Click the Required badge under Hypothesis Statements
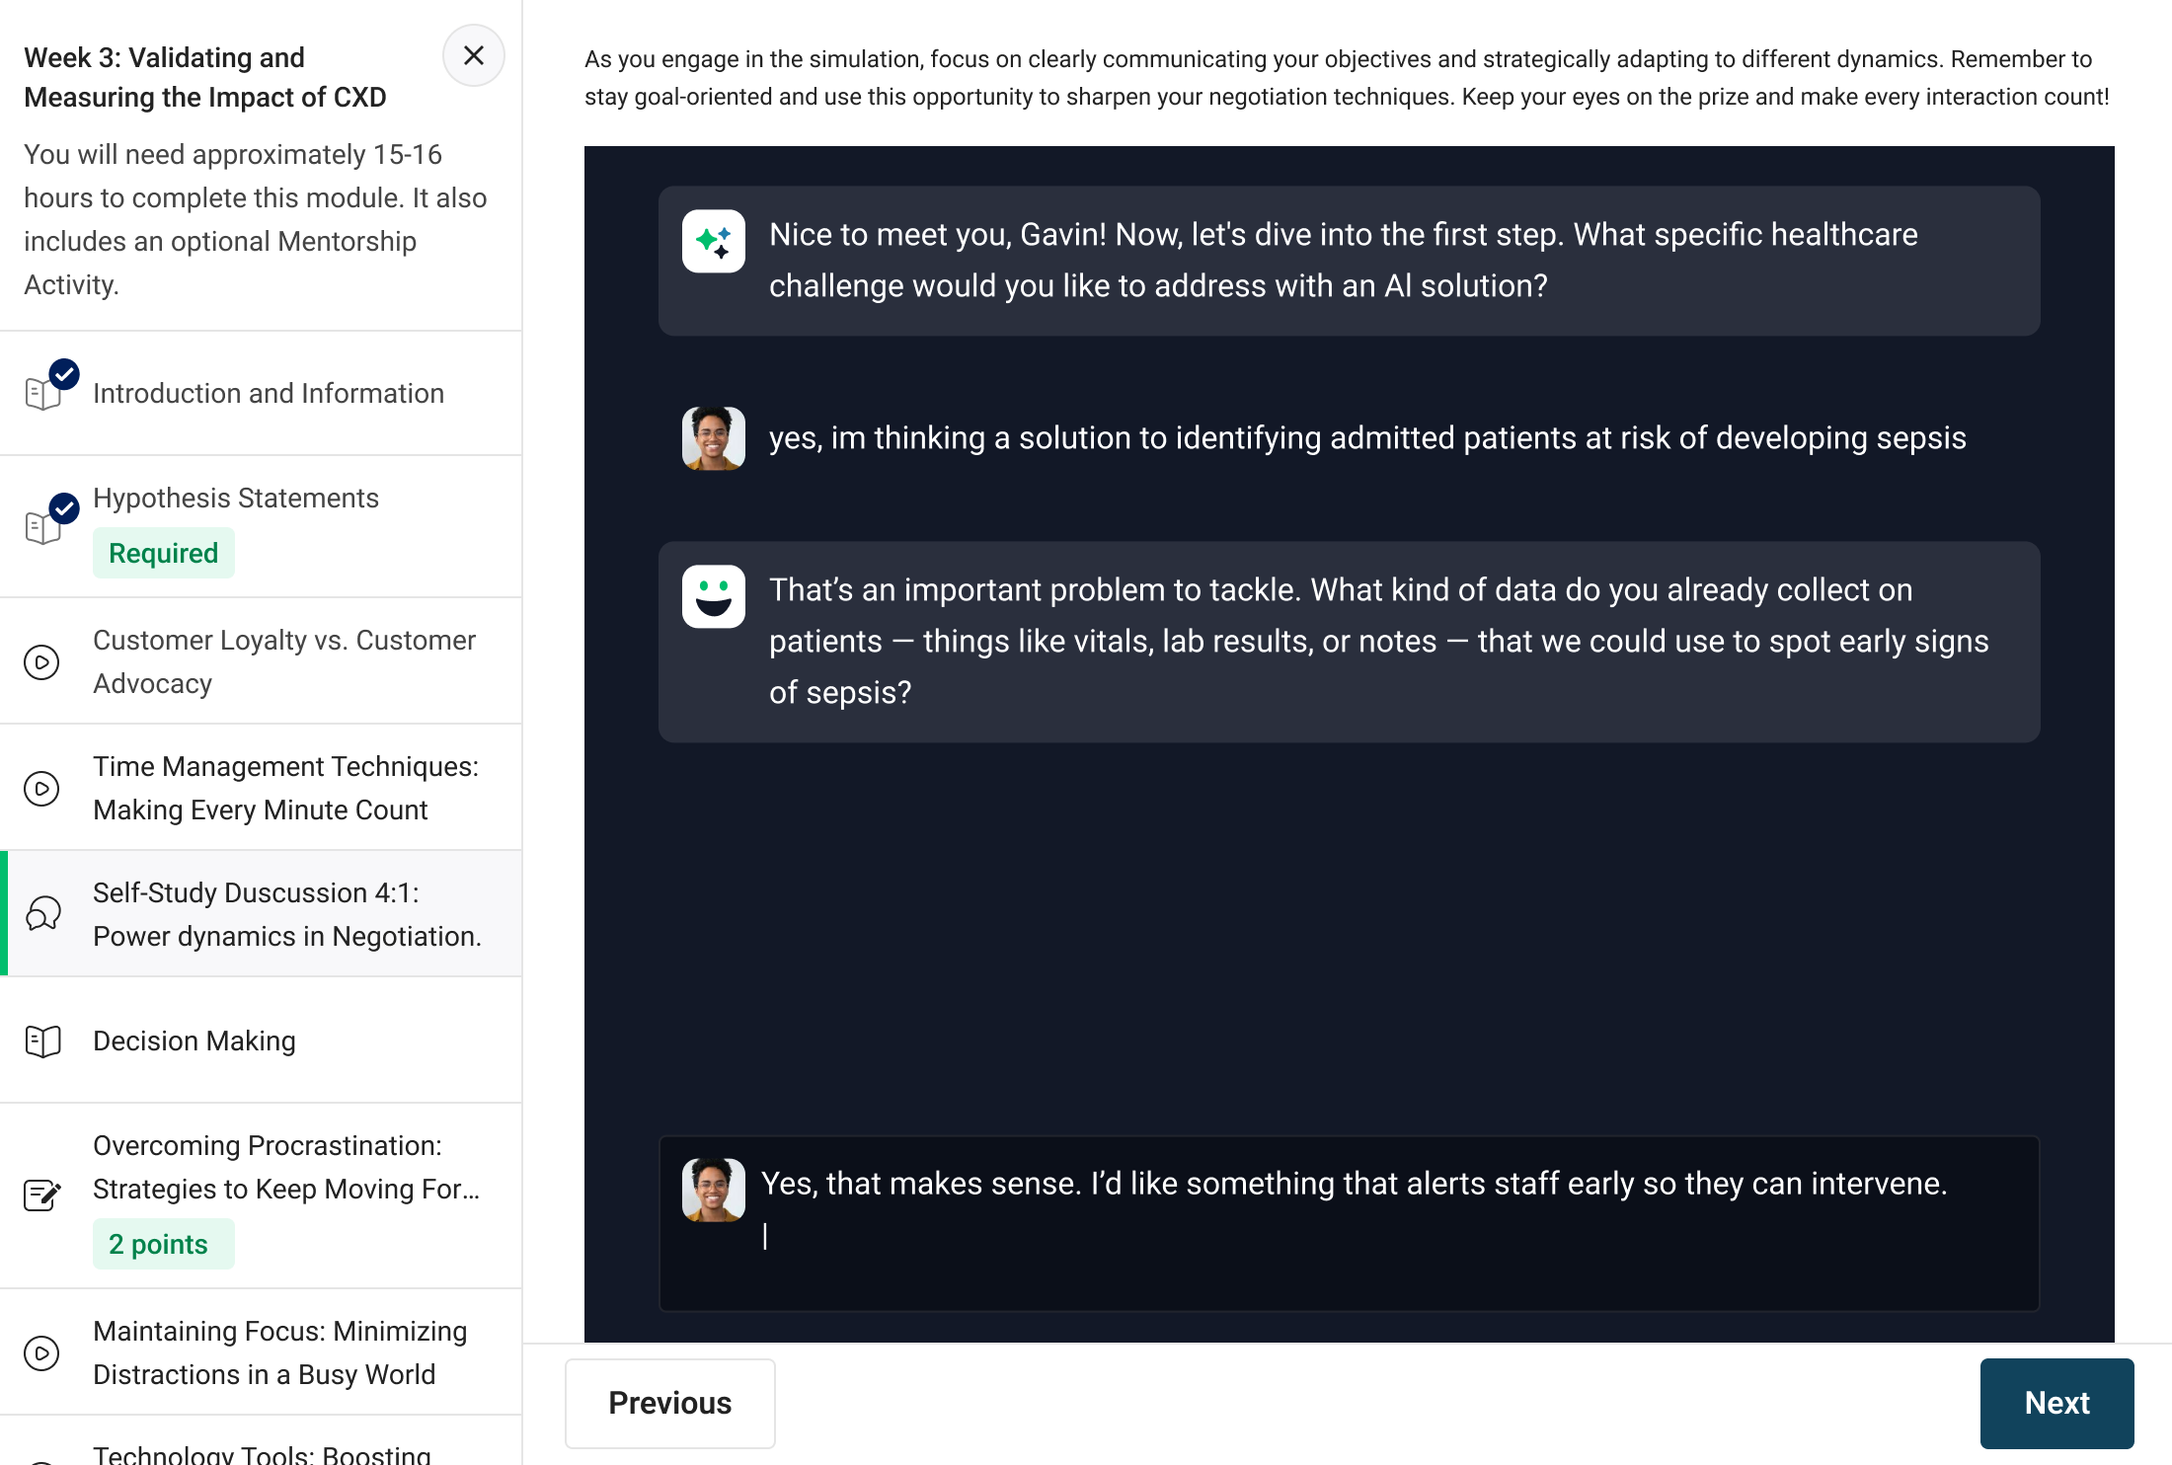Screen dimensions: 2172x1465 click(163, 553)
